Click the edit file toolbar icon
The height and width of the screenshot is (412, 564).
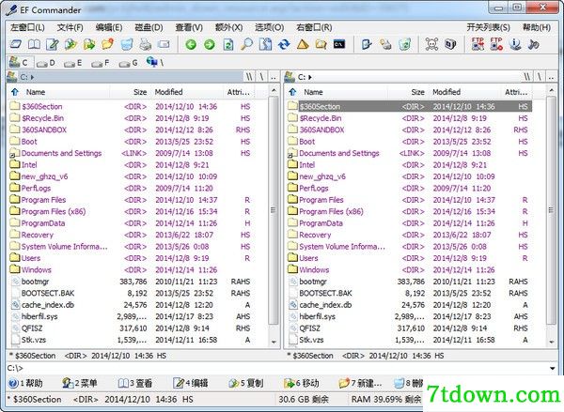click(53, 44)
